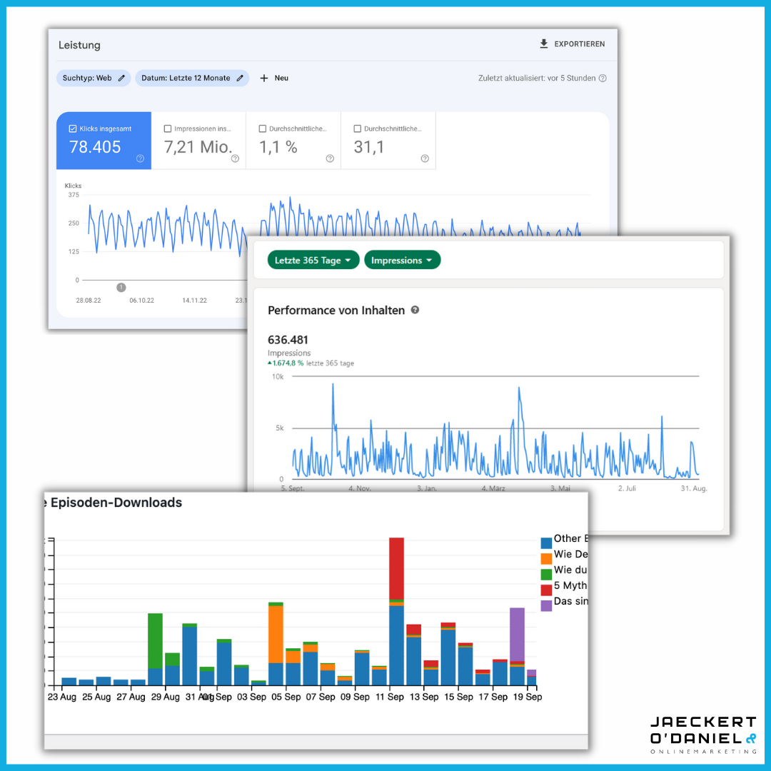Open help icon in 31,1 card
This screenshot has height=771, width=771.
(425, 158)
